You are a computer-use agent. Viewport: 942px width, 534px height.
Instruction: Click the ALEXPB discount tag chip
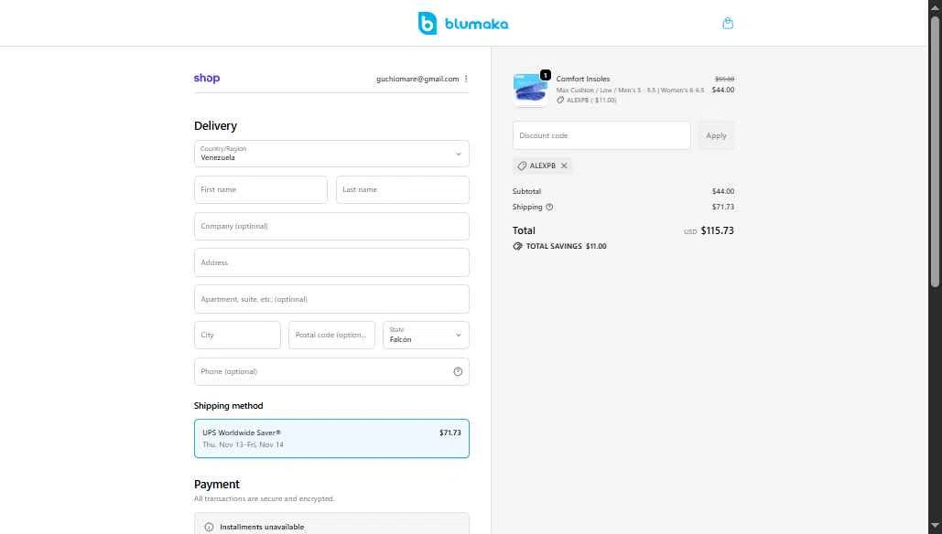point(542,166)
